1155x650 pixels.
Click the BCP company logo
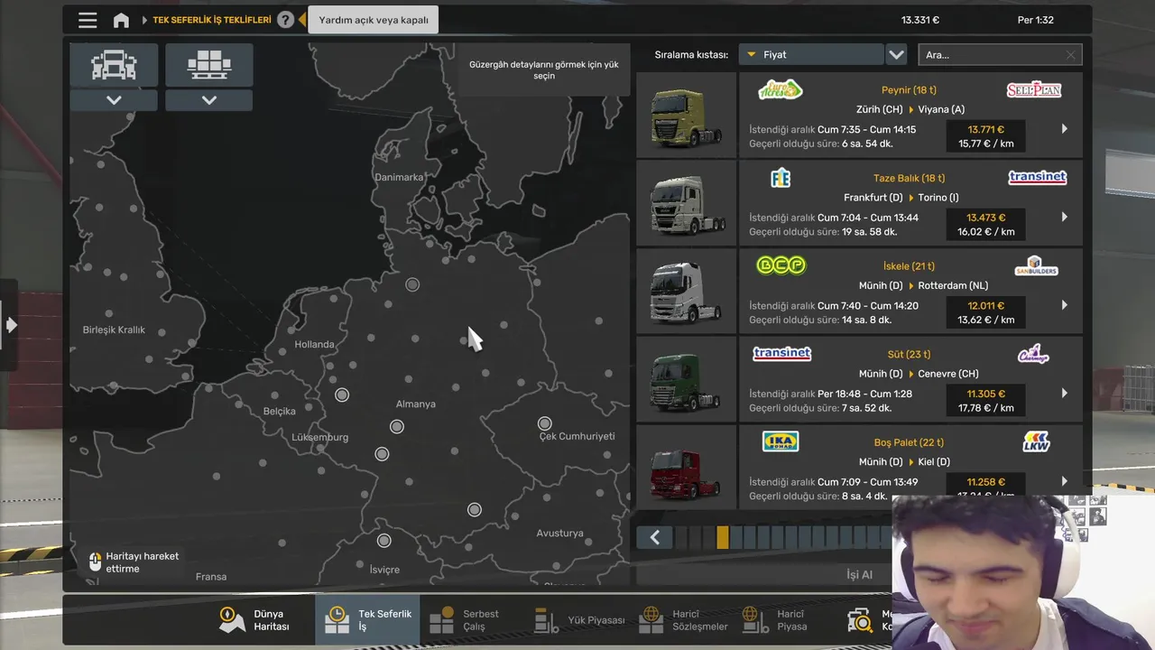781,265
